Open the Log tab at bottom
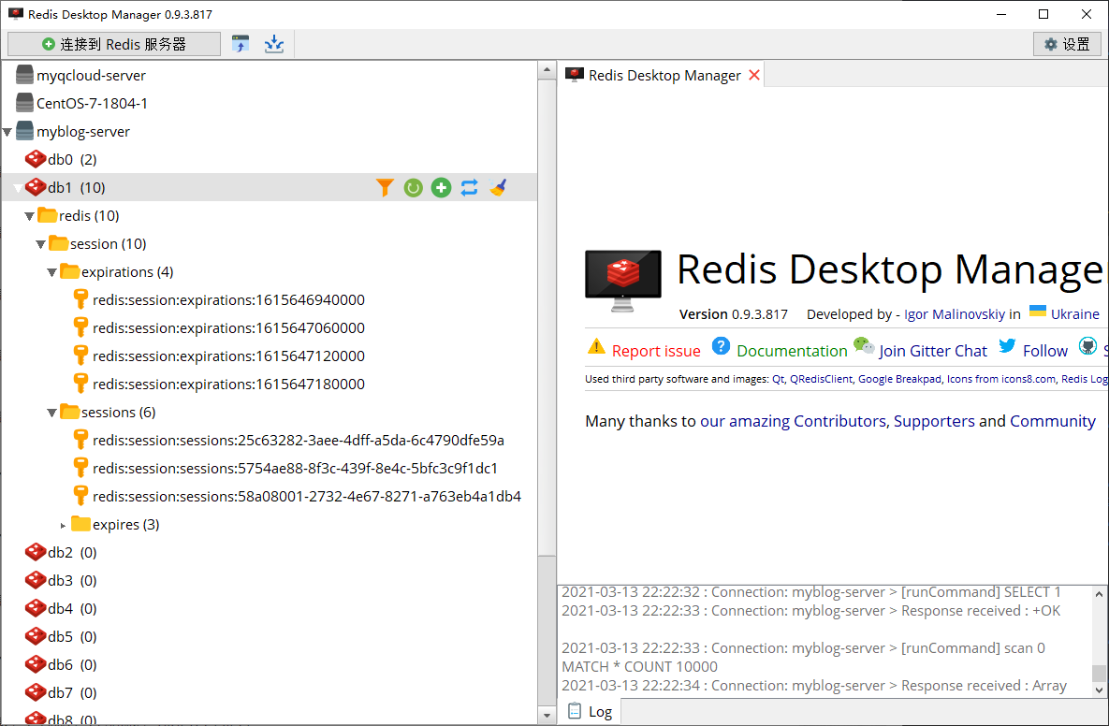The image size is (1109, 726). (x=590, y=711)
